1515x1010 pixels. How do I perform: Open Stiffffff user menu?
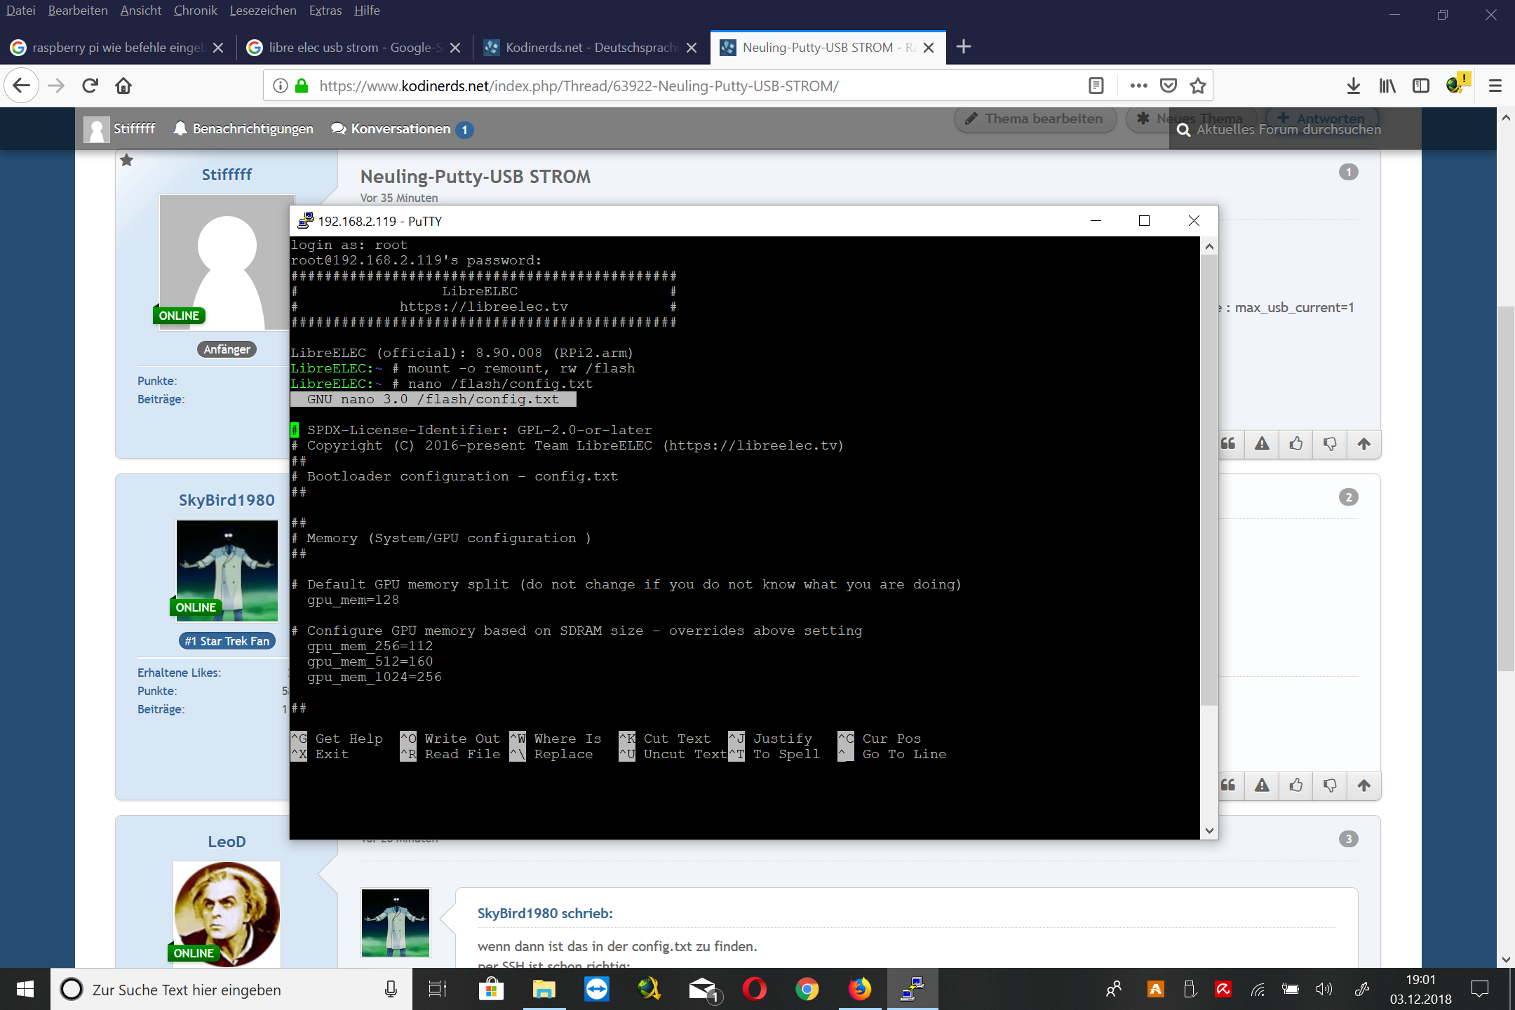tap(119, 128)
